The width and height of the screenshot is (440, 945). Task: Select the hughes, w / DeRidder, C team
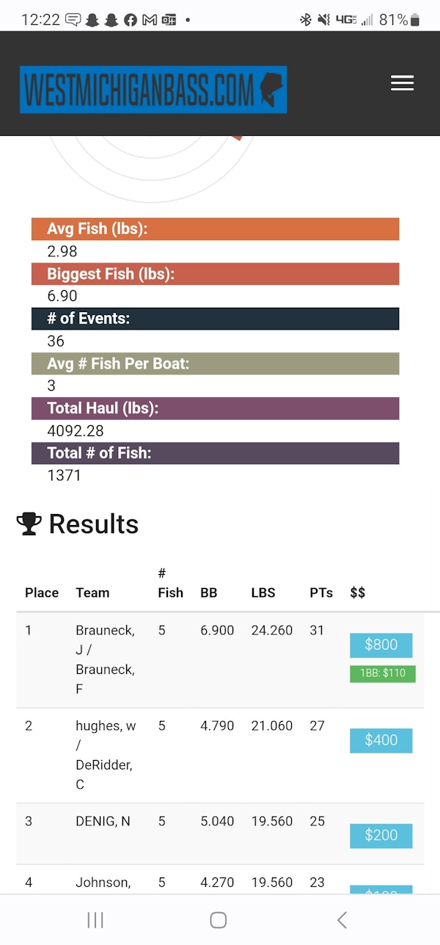[105, 755]
